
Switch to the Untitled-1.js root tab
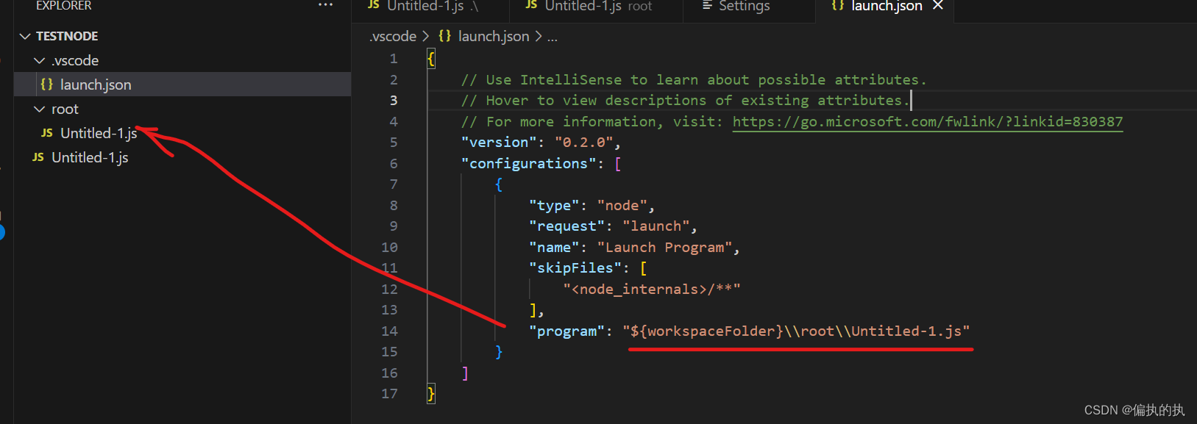click(596, 7)
